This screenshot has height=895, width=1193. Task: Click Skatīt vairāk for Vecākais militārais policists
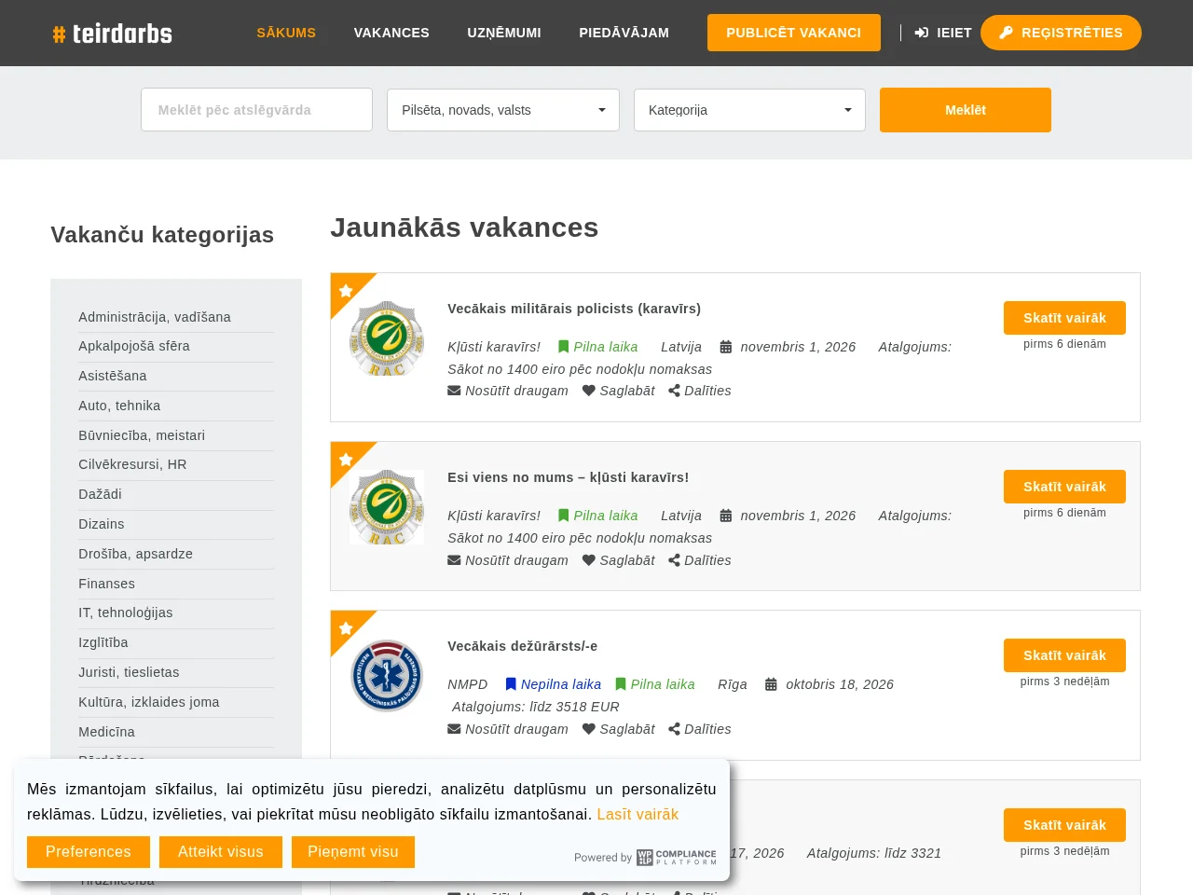(1064, 318)
